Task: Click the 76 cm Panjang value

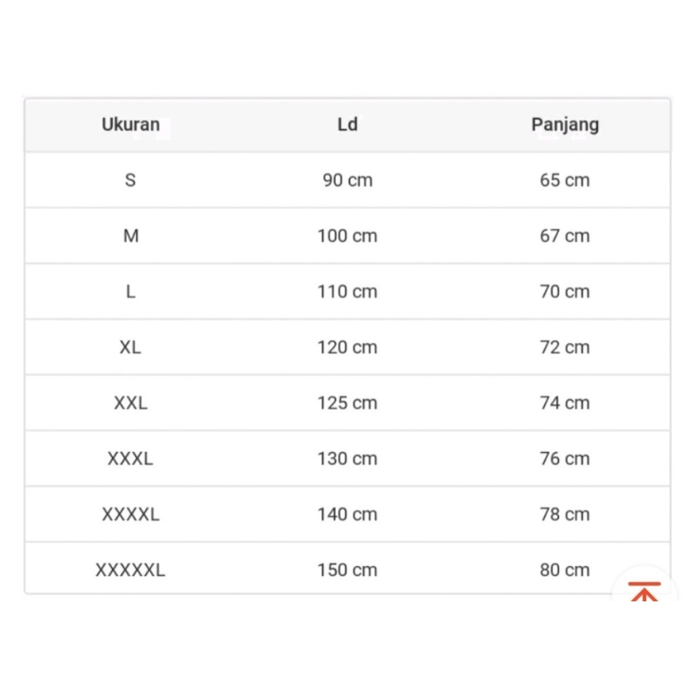Action: pos(565,459)
